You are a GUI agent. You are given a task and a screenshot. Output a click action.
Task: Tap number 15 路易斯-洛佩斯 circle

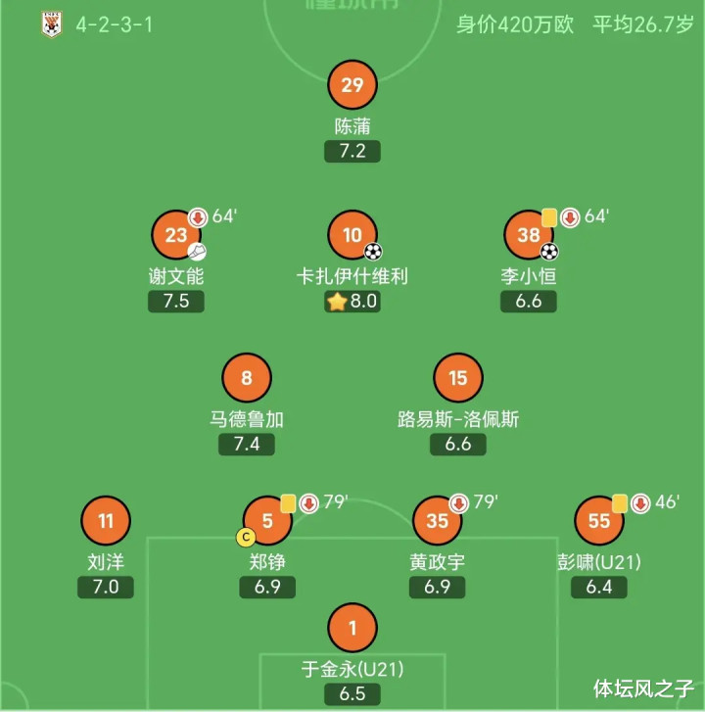[458, 378]
